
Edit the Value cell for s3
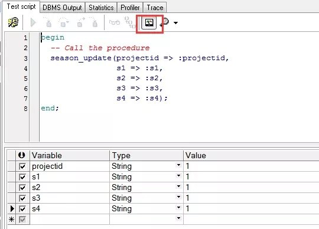point(251,198)
